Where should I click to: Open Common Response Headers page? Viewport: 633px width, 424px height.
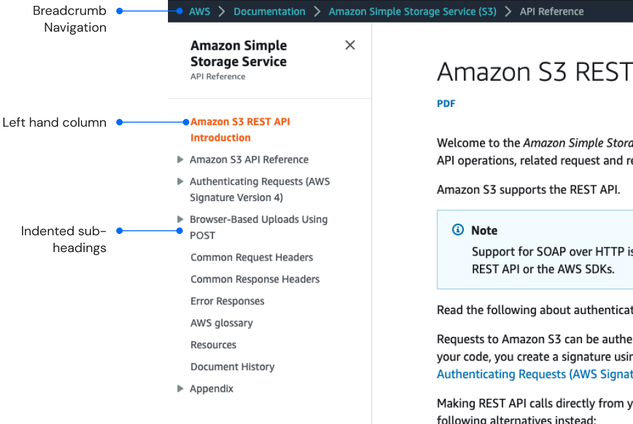tap(255, 279)
